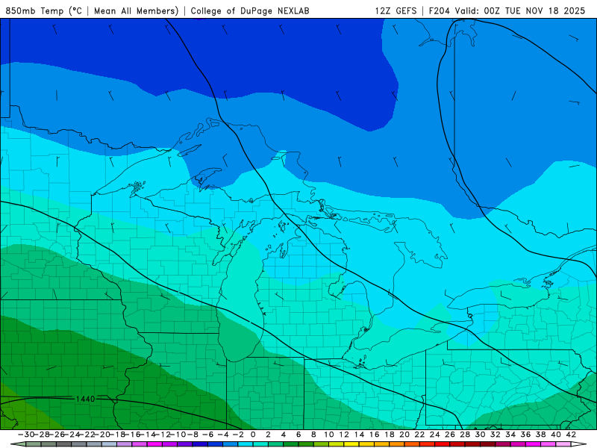Click the positive '6' scale label

pos(298,435)
